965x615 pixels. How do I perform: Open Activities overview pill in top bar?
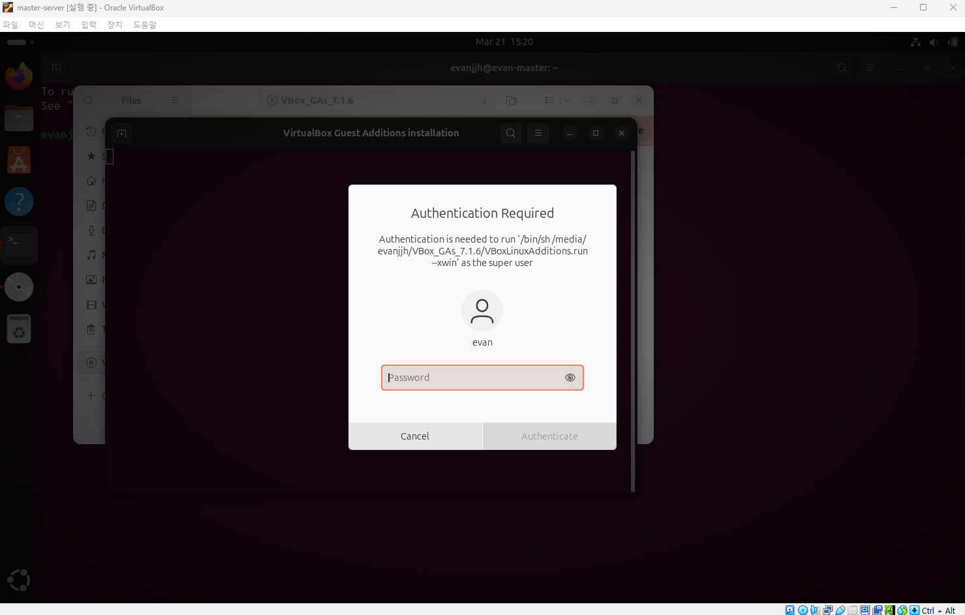[x=20, y=42]
